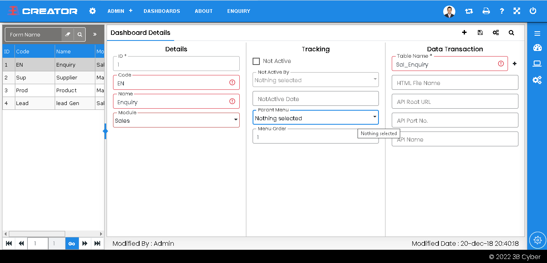Jump to last page button in pager
547x263 pixels.
97,243
